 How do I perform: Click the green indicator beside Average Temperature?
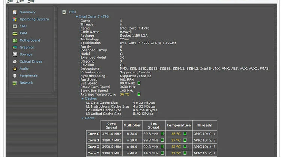(x=139, y=94)
